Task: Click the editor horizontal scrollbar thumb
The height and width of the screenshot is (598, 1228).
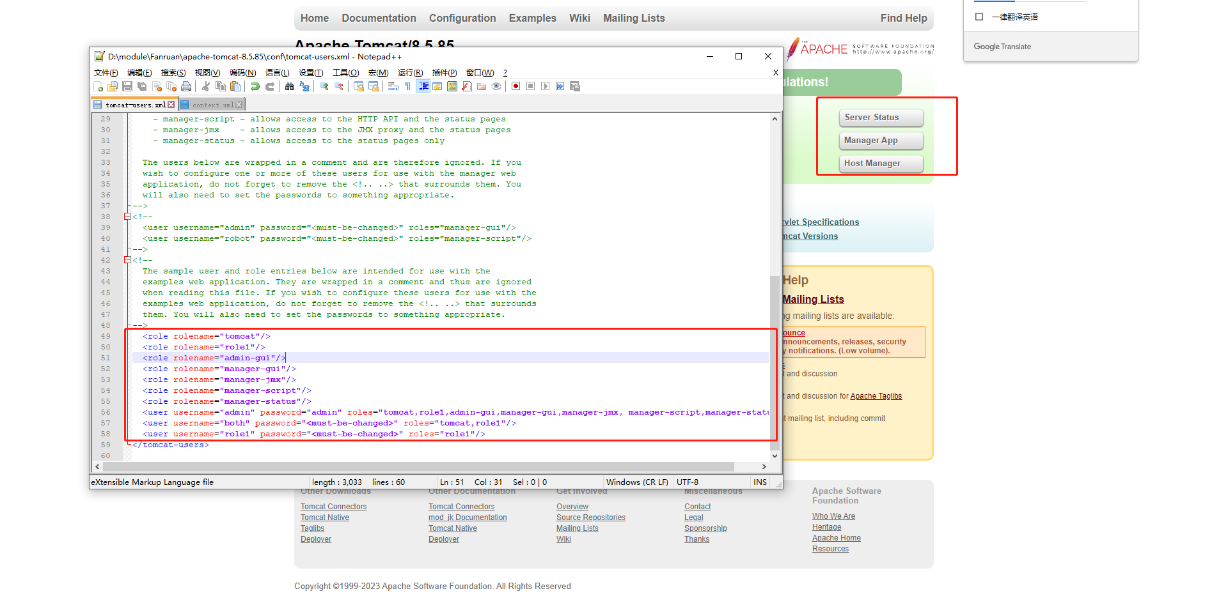Action: pos(417,467)
